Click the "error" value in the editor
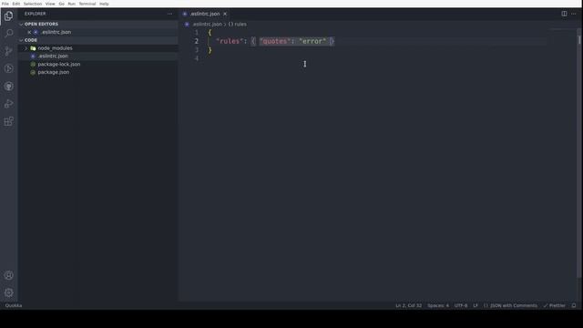 point(312,41)
